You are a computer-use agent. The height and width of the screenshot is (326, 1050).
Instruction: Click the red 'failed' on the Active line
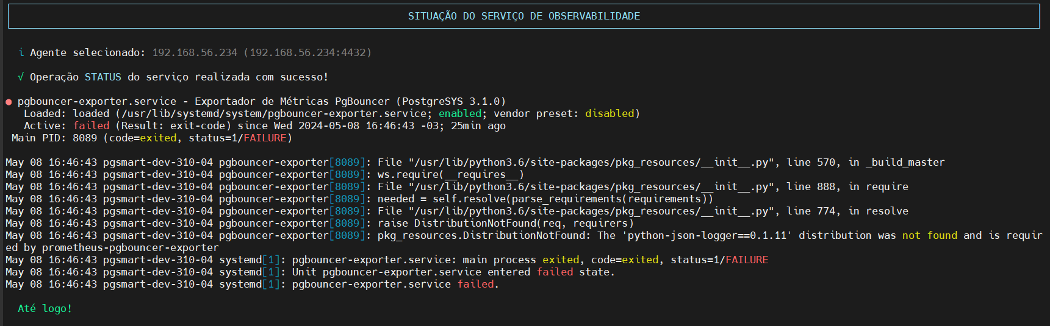(x=91, y=126)
